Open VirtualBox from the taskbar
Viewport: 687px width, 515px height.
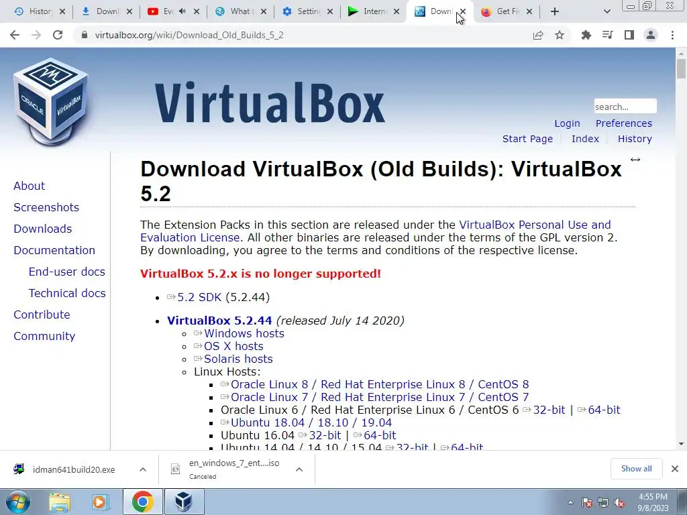pos(183,502)
